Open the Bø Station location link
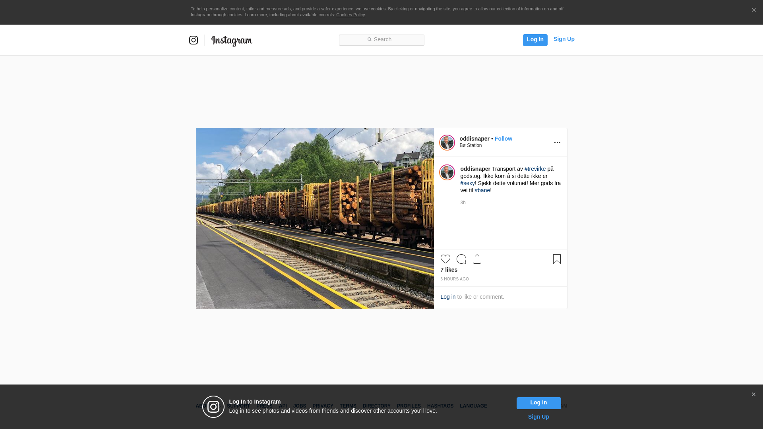Viewport: 763px width, 429px height. pos(471,145)
